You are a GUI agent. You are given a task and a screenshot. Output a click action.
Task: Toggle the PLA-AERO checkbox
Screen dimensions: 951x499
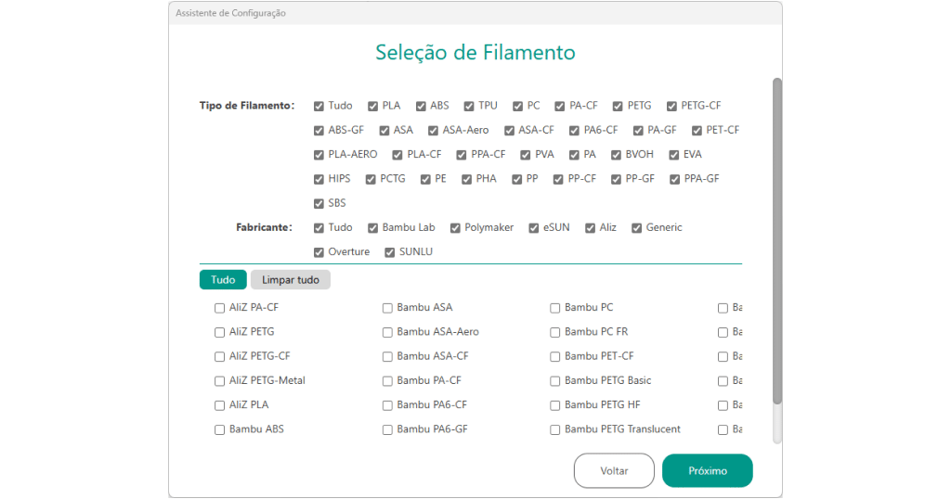(319, 155)
